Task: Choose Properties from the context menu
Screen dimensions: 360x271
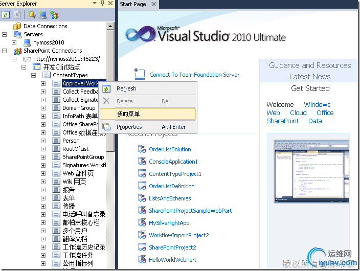Action: (148, 127)
